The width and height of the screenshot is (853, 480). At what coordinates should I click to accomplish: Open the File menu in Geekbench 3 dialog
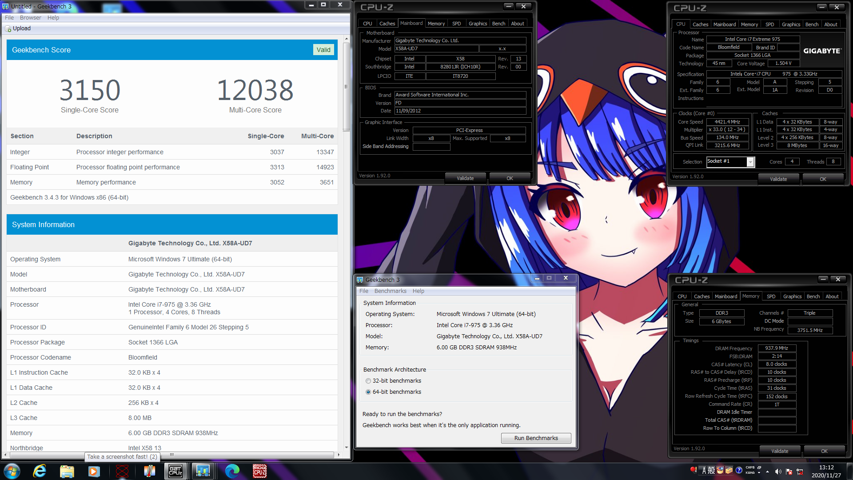click(364, 291)
